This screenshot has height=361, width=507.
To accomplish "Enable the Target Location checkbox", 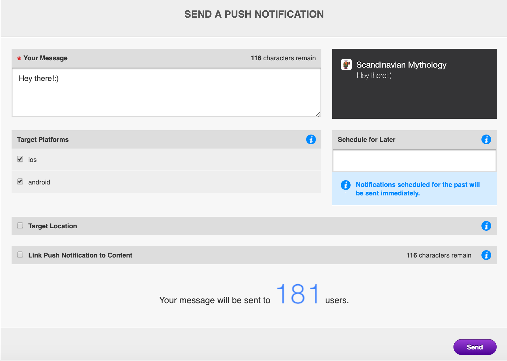I will [20, 225].
